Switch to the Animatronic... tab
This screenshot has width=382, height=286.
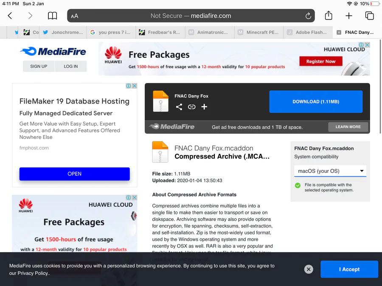coord(210,32)
